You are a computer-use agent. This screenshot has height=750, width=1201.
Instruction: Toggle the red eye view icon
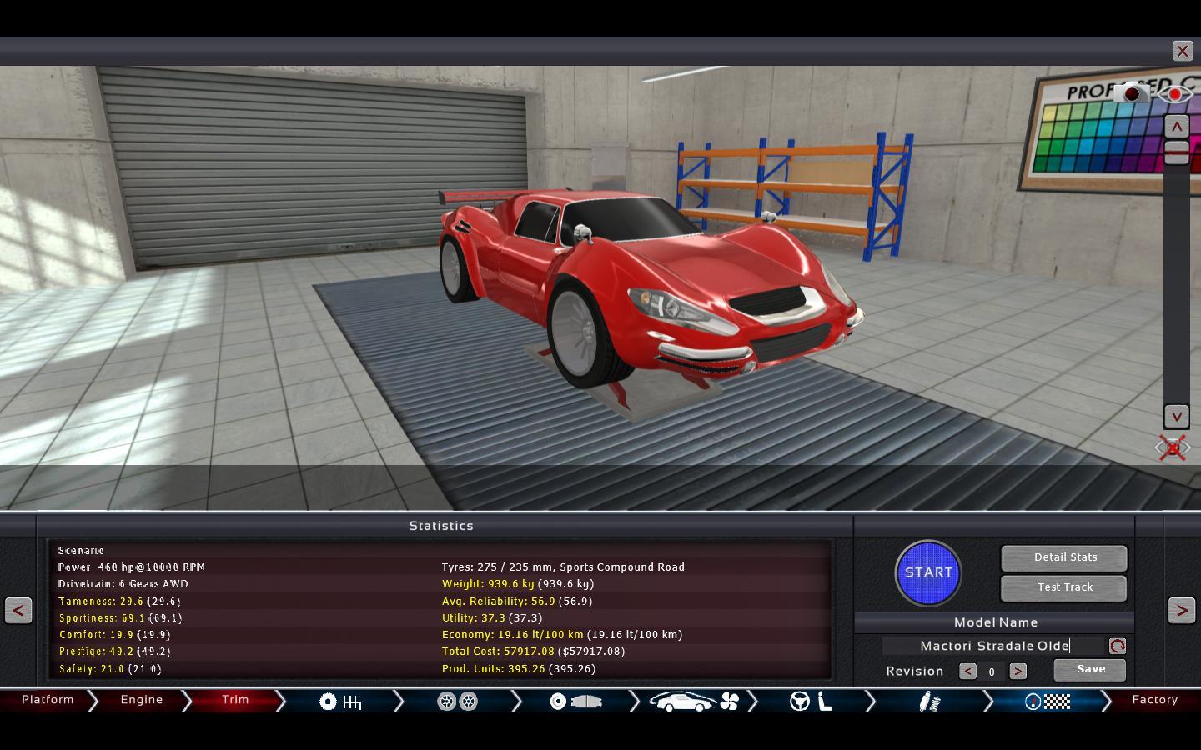tap(1175, 93)
